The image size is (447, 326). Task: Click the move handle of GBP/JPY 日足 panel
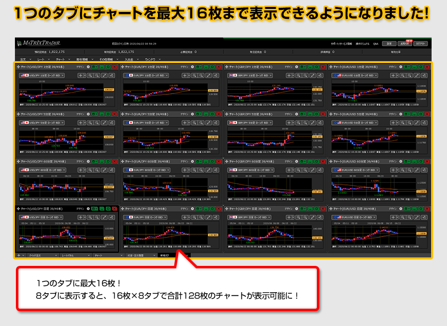[226, 209]
